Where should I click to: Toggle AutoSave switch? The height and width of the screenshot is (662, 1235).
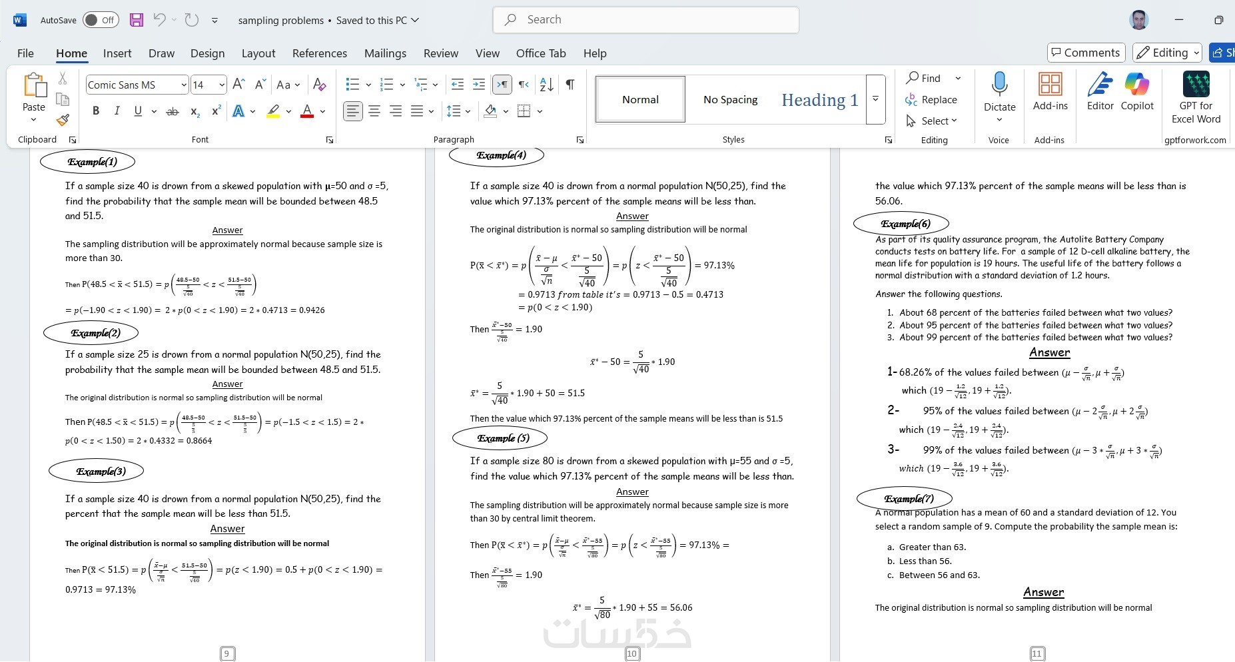(101, 20)
